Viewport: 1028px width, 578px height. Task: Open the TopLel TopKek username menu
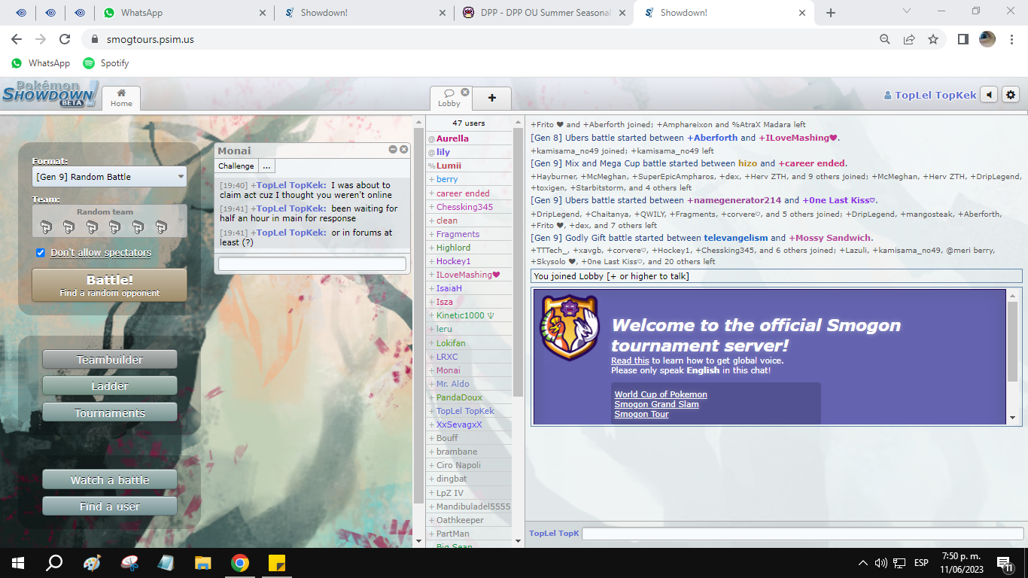pos(930,95)
